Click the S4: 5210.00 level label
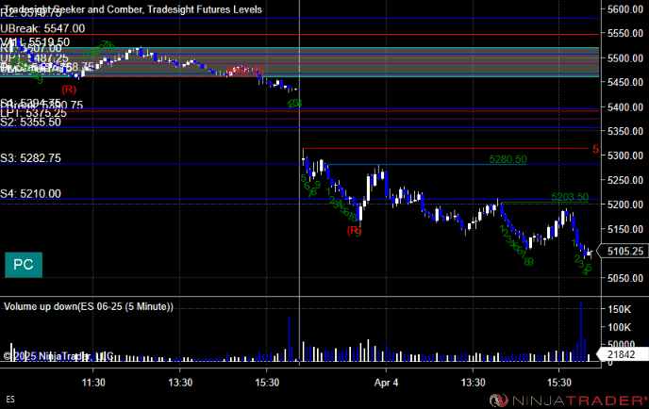Screen dimensions: 649x409 pos(30,193)
